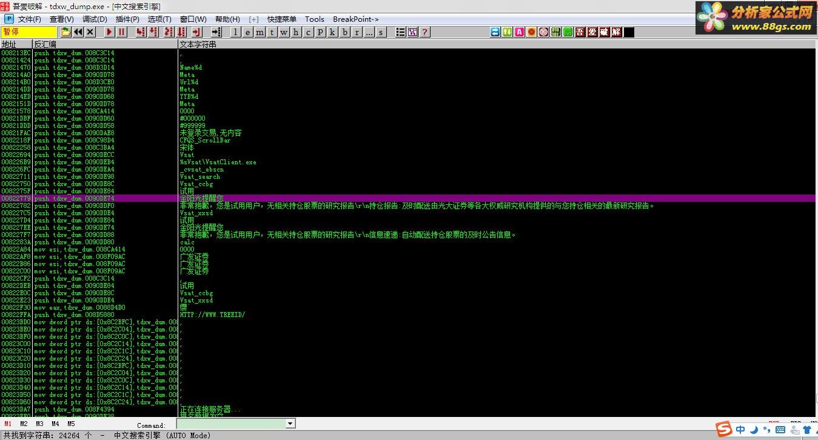
Task: Click the red '爱' toolbar icon
Action: (x=592, y=32)
